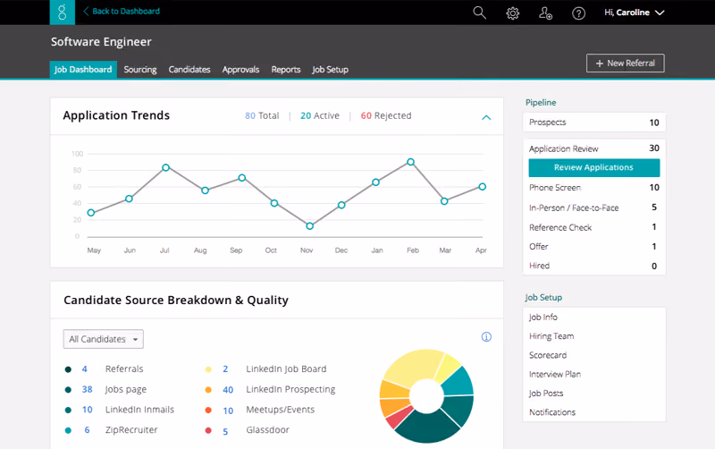Click the May data point on chart

click(91, 213)
